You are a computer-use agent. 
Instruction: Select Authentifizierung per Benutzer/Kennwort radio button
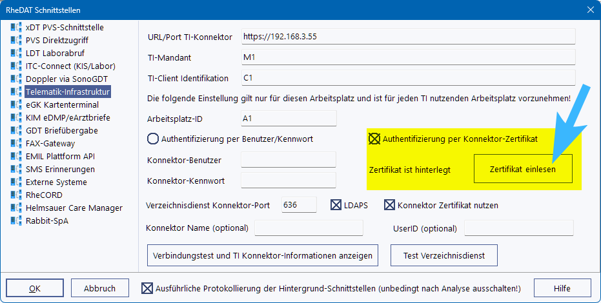click(x=153, y=138)
